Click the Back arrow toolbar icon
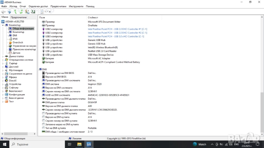Screen dimensions: 264x148 click(x=3, y=12)
